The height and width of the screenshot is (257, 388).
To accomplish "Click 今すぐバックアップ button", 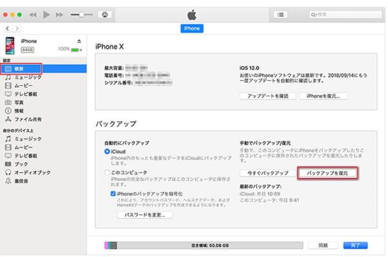I will 268,173.
